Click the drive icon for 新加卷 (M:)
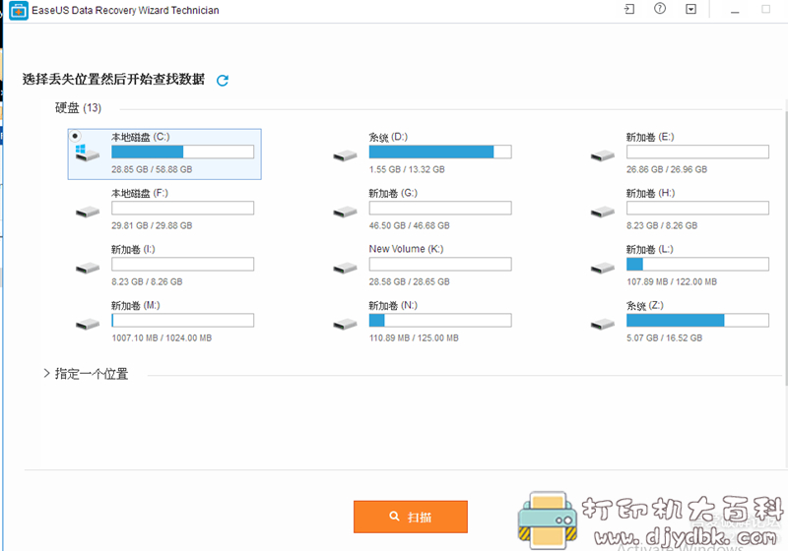The height and width of the screenshot is (551, 788). click(88, 325)
